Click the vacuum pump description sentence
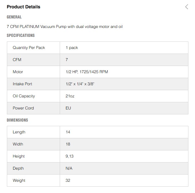 65,27
